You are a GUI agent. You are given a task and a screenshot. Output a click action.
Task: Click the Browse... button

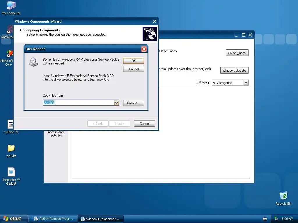pyautogui.click(x=134, y=103)
